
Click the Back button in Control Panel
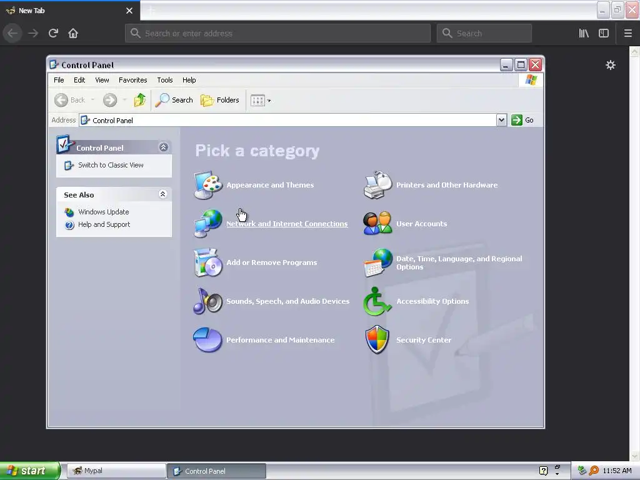tap(70, 100)
